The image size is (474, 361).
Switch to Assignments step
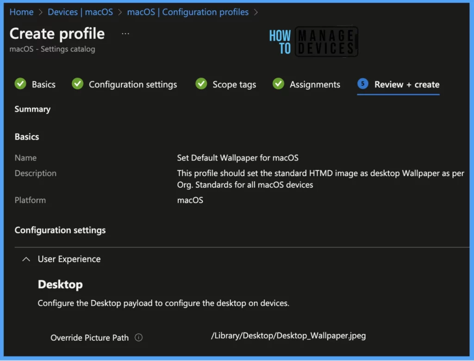(x=315, y=85)
